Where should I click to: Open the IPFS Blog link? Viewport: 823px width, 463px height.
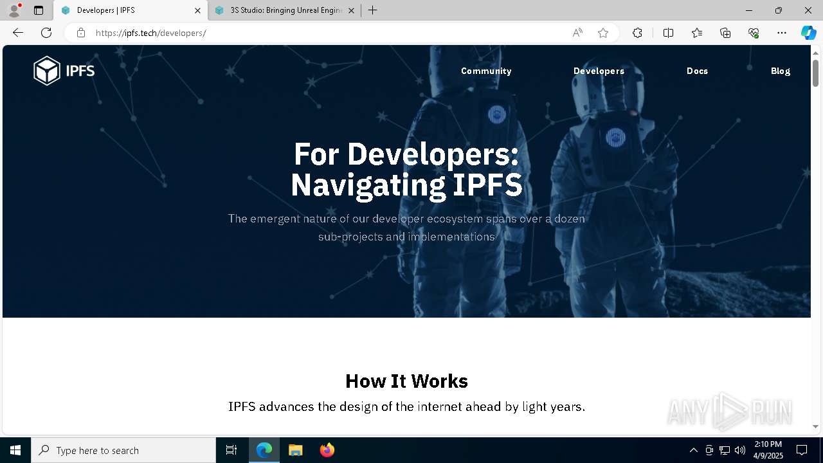pyautogui.click(x=781, y=71)
